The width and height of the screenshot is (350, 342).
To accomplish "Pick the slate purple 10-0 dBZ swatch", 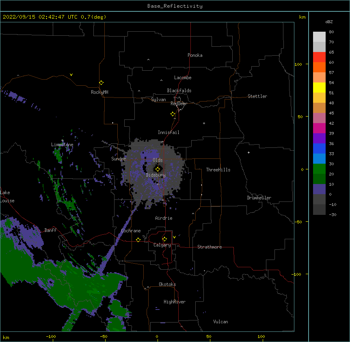I will 319,189.
